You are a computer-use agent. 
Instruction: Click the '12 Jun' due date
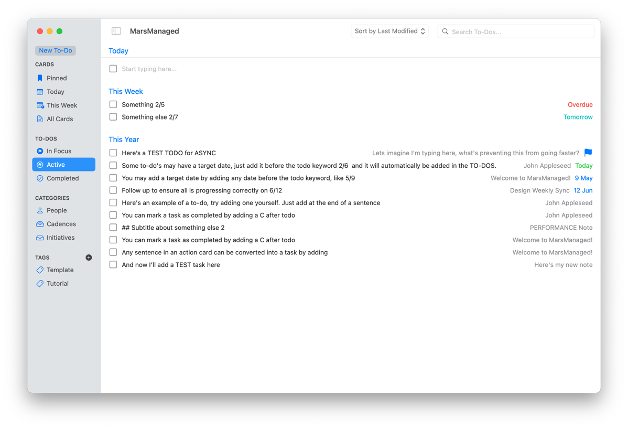[x=583, y=190]
